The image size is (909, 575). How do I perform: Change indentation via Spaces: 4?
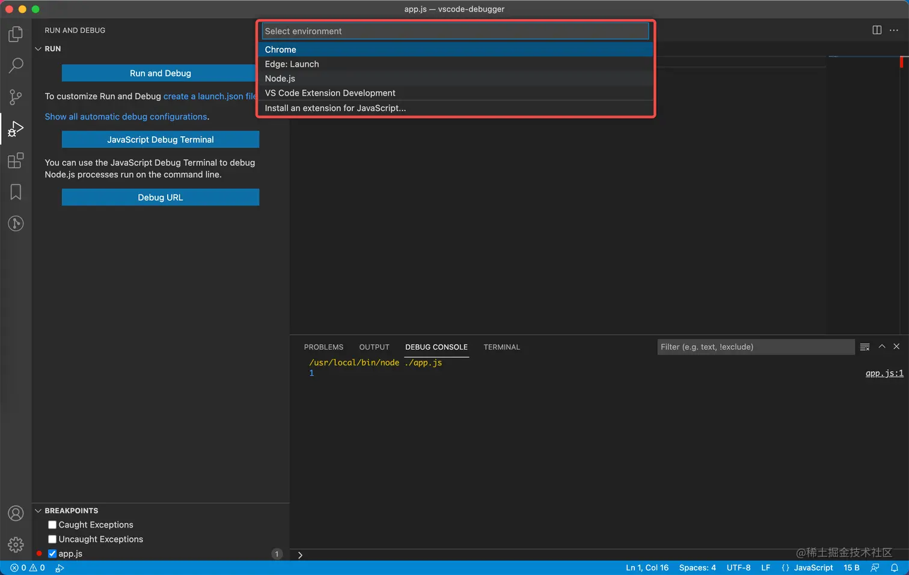coord(697,568)
